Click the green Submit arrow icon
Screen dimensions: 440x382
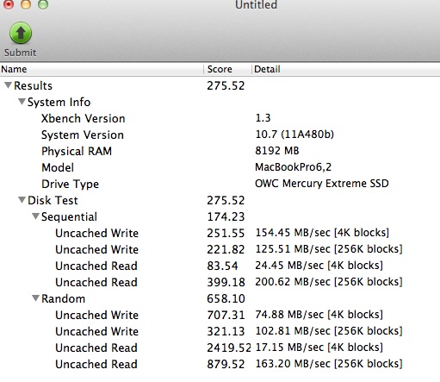(21, 33)
